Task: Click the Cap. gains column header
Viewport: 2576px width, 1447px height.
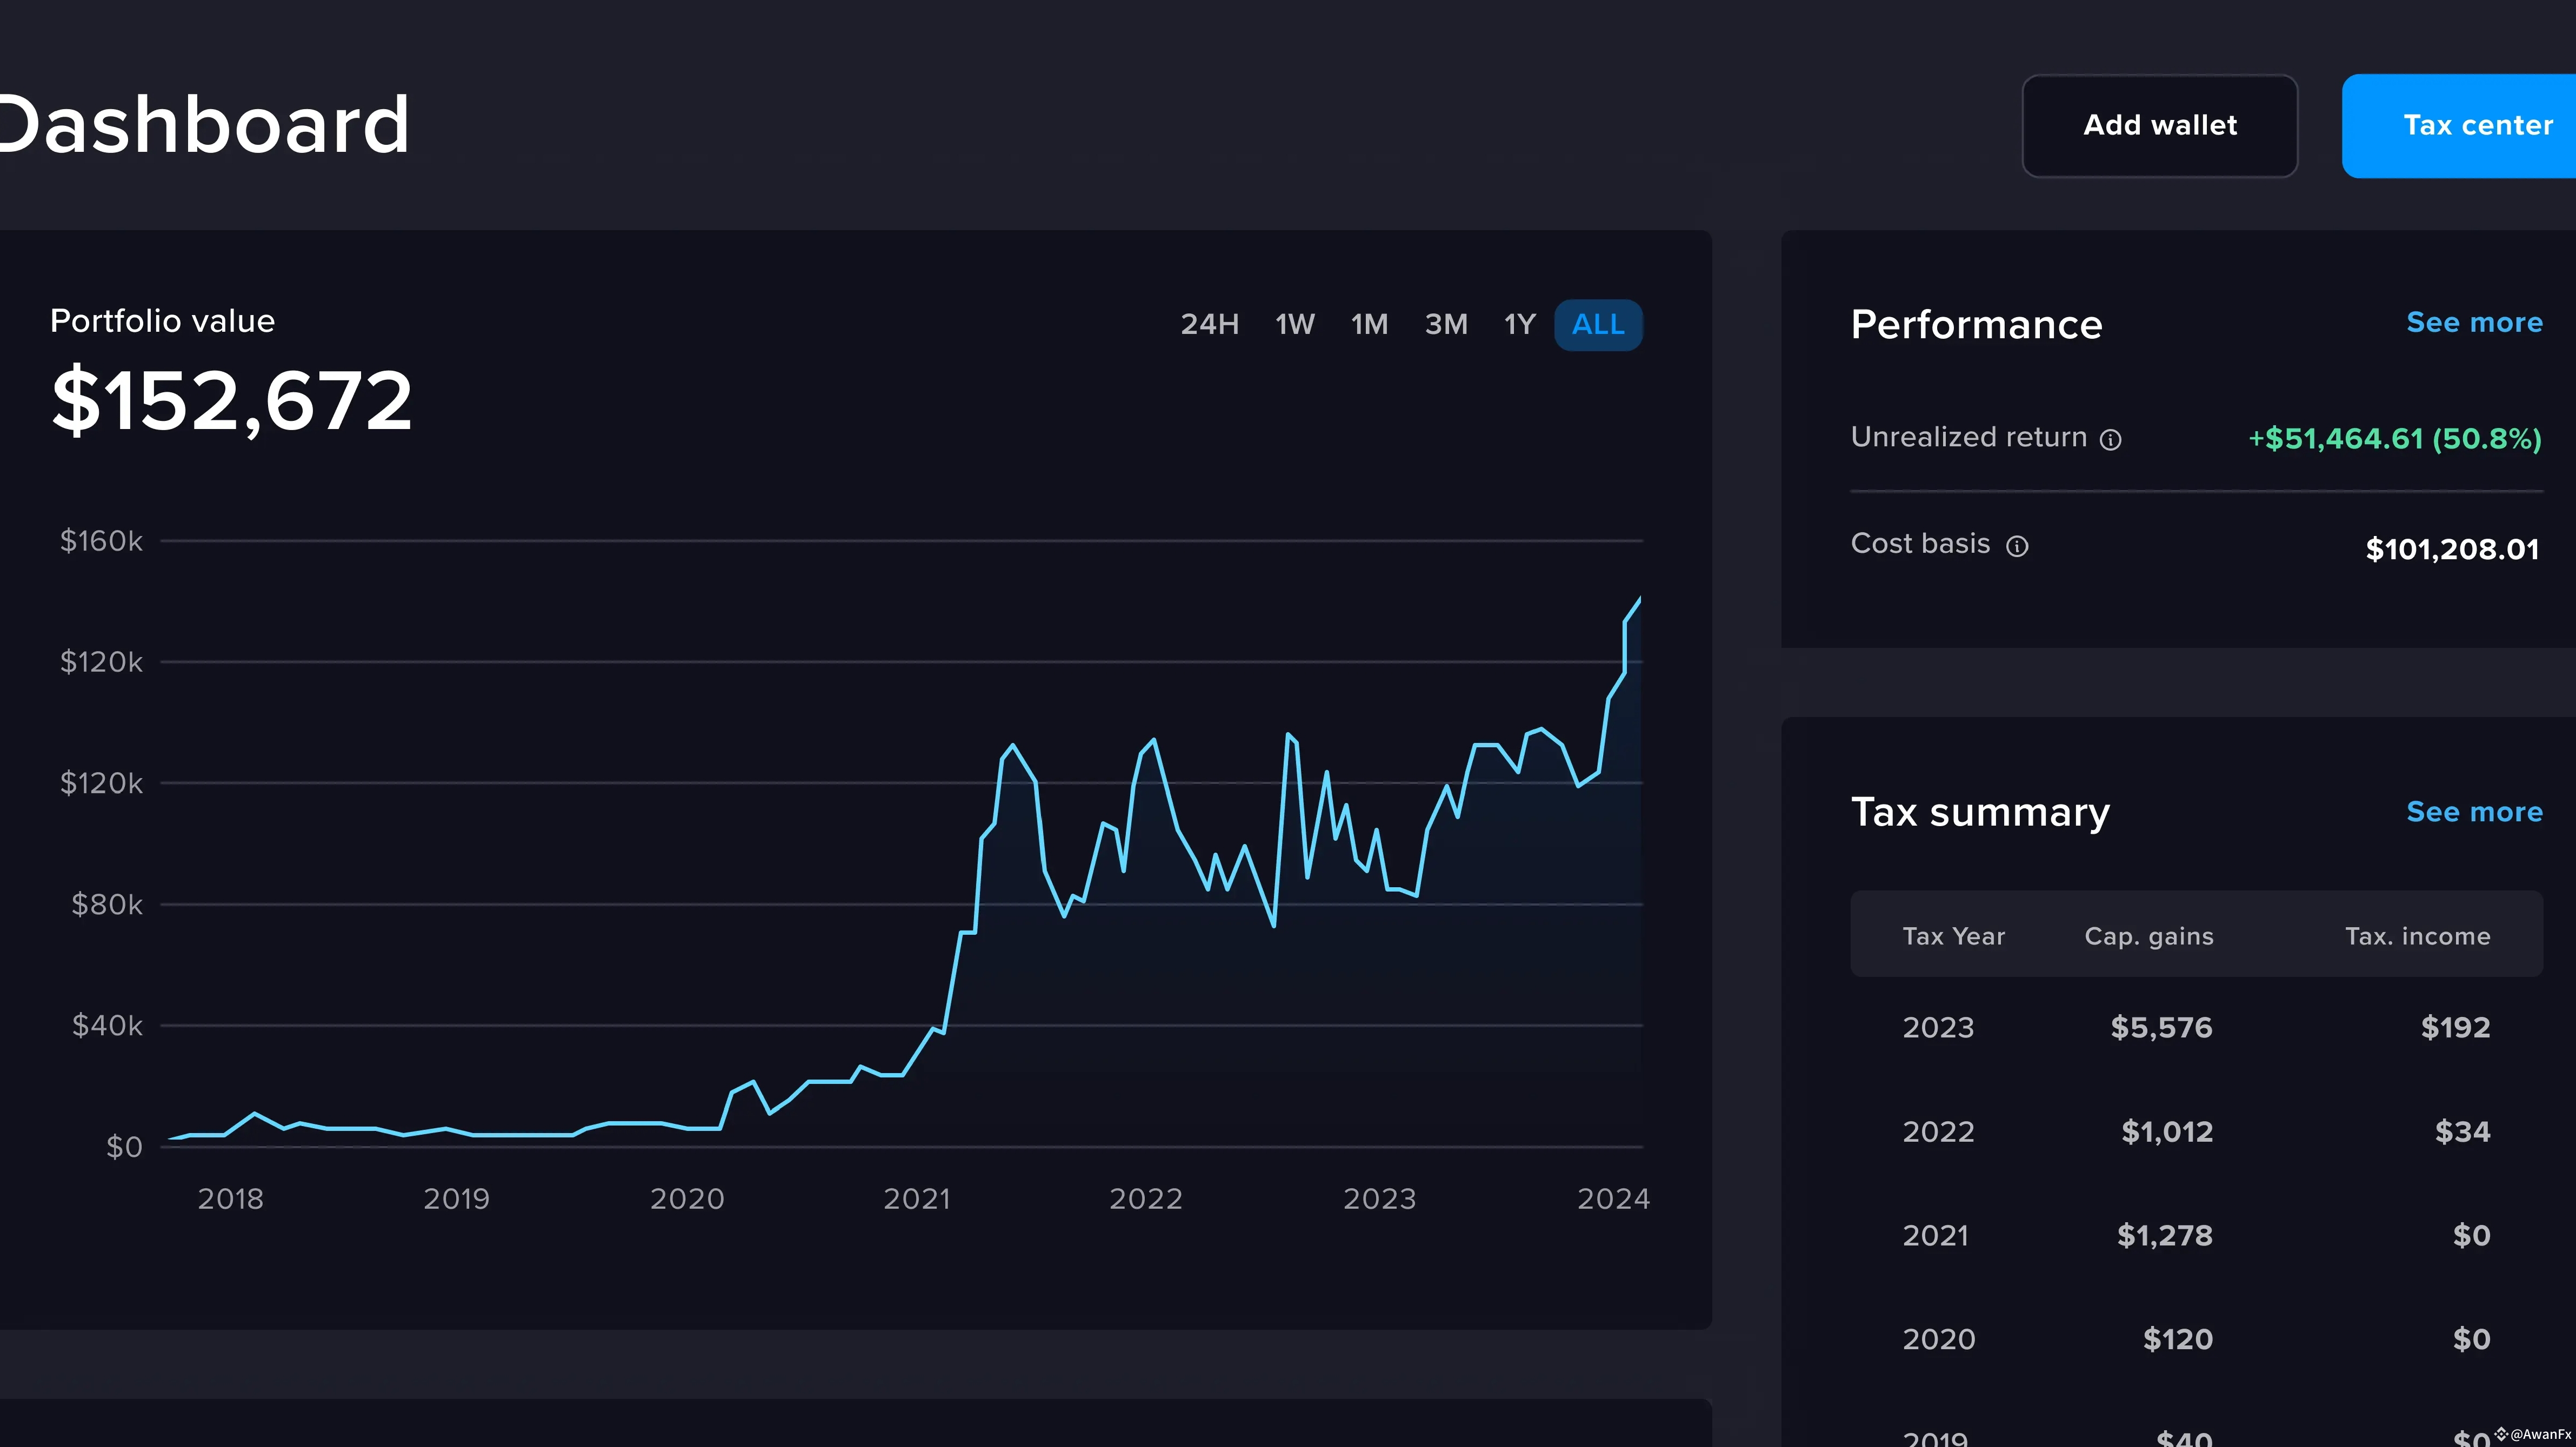Action: click(2148, 937)
